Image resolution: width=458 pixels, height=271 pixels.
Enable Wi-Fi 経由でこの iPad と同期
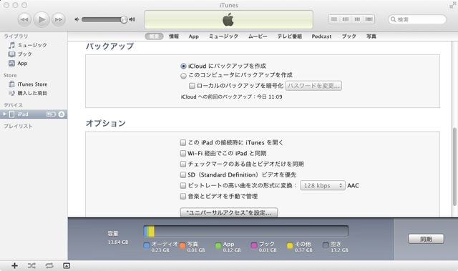[x=183, y=154]
